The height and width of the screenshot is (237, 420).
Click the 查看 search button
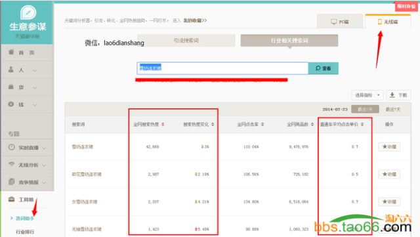coord(324,68)
